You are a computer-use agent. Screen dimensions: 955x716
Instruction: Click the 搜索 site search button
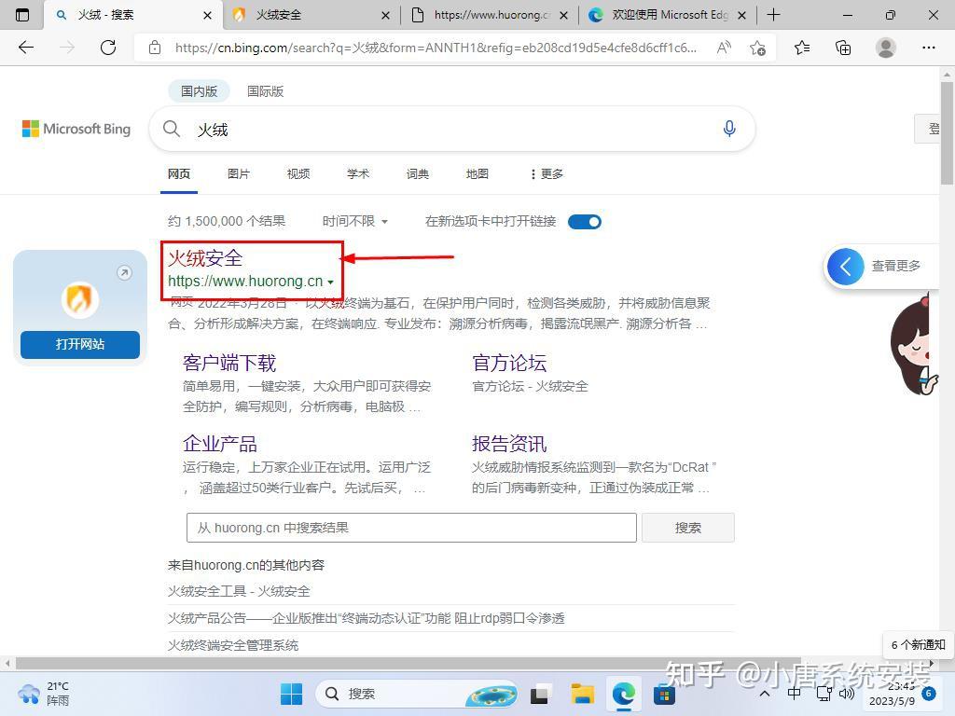[687, 528]
